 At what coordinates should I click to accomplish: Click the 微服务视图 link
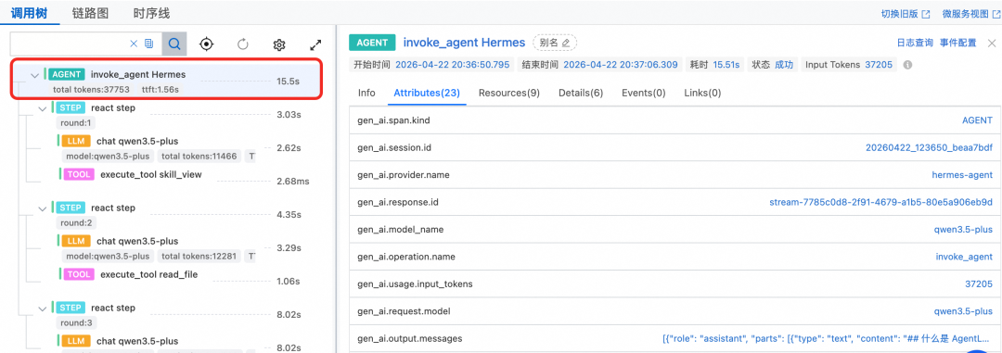click(965, 14)
